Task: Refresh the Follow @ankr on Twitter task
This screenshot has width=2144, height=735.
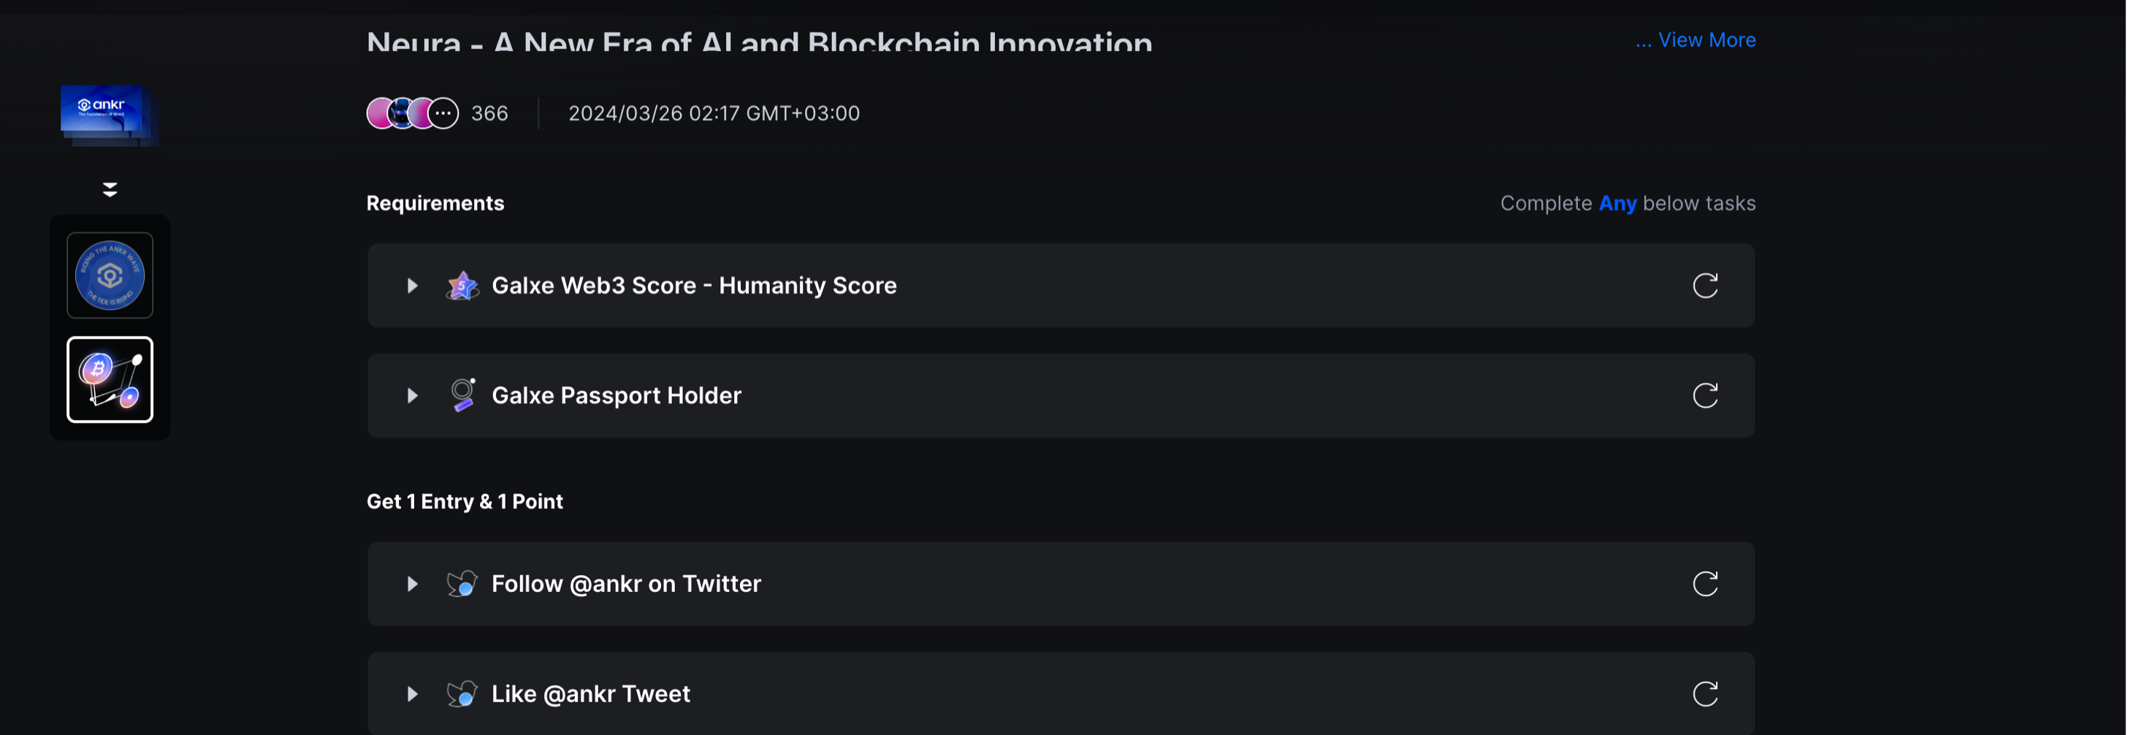Action: click(x=1704, y=584)
